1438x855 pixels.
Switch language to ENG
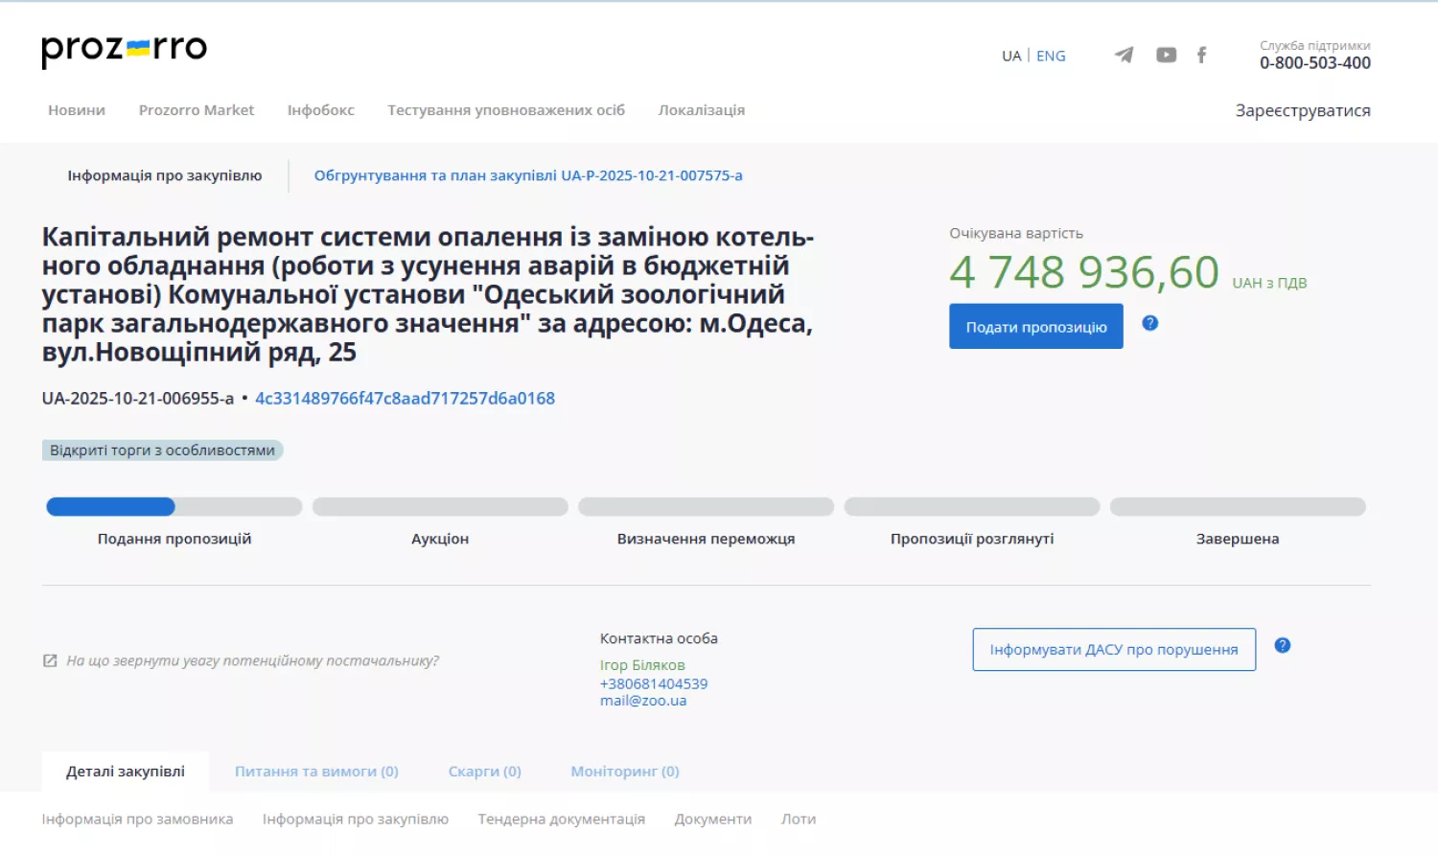1051,56
